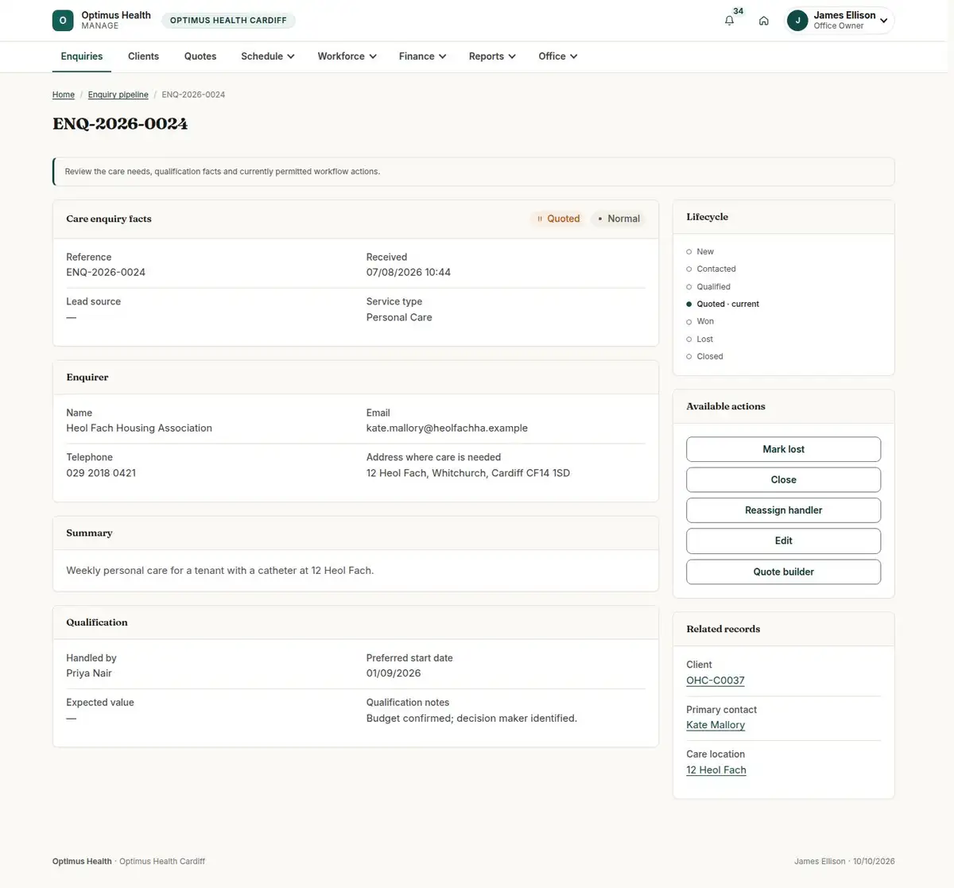Click the Edit action button

click(x=783, y=541)
